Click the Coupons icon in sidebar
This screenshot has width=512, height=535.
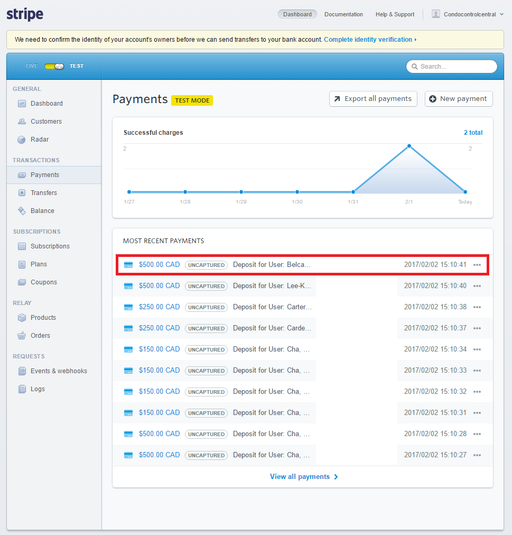click(x=22, y=282)
